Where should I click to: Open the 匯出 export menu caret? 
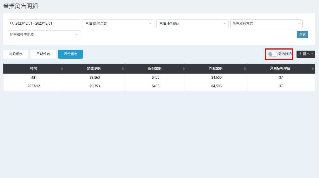coord(312,54)
